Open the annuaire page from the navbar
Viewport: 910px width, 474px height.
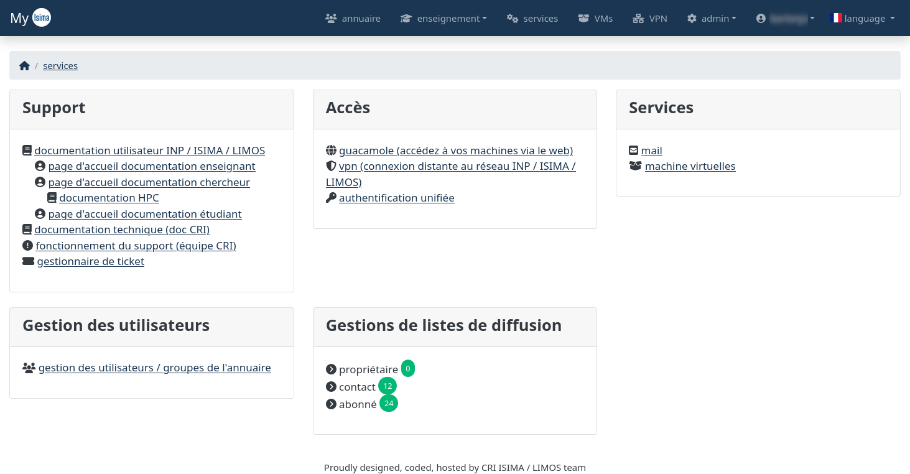point(361,18)
